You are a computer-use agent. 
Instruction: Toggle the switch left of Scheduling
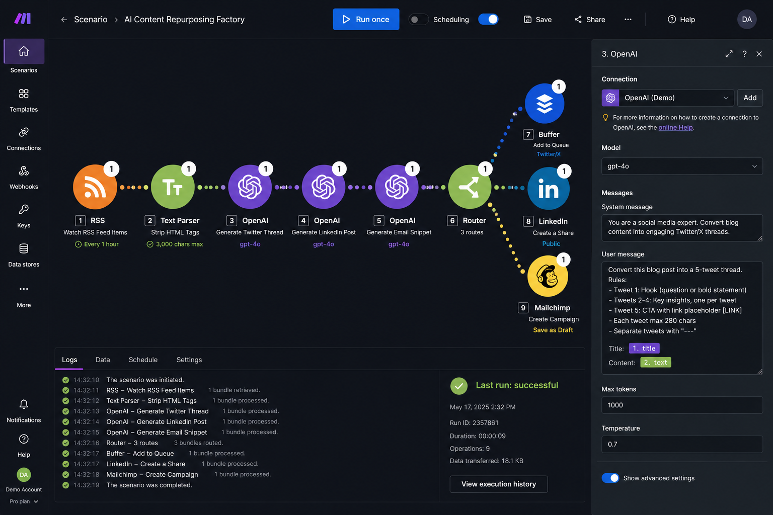[418, 20]
